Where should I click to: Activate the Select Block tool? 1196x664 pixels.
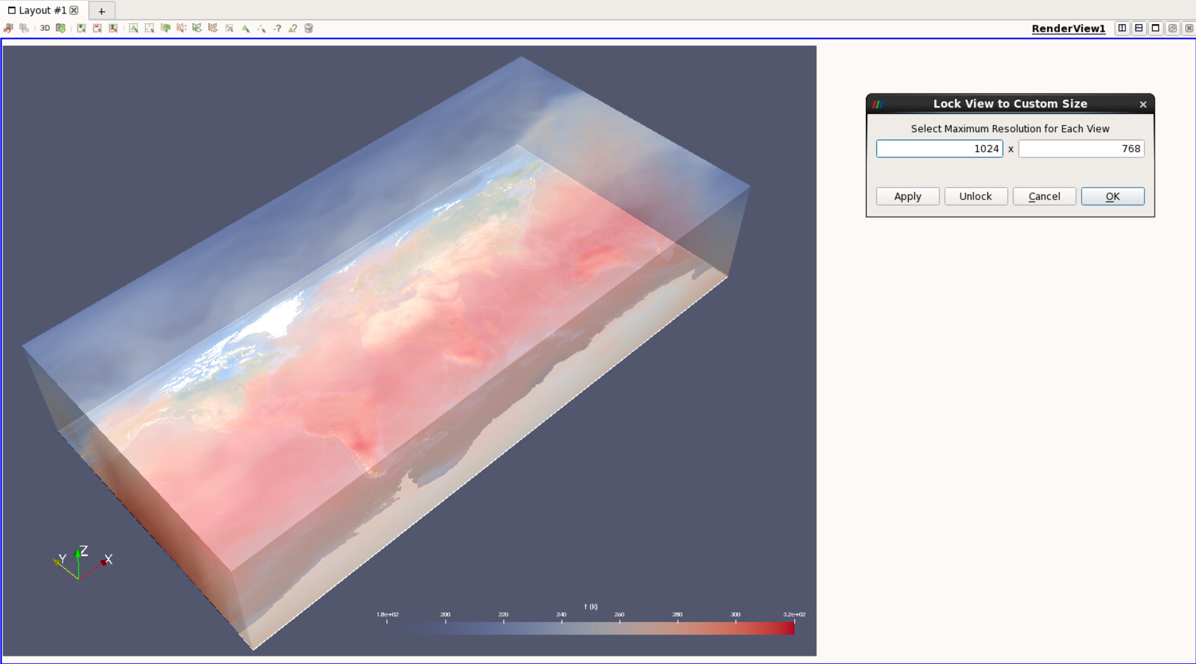pyautogui.click(x=229, y=28)
